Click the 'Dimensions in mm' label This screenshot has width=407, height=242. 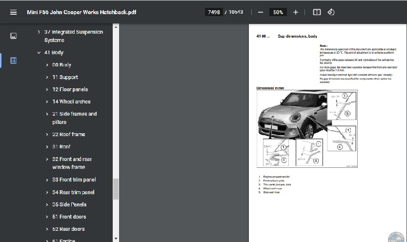[x=270, y=88]
